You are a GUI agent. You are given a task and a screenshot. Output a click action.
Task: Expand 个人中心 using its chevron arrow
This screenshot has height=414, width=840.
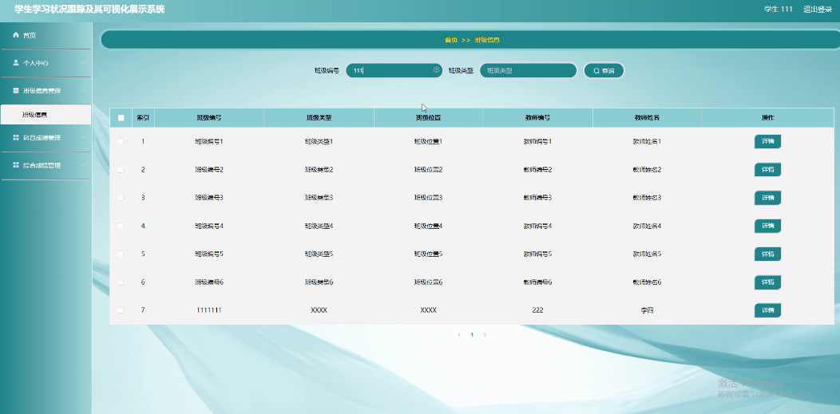(x=82, y=62)
